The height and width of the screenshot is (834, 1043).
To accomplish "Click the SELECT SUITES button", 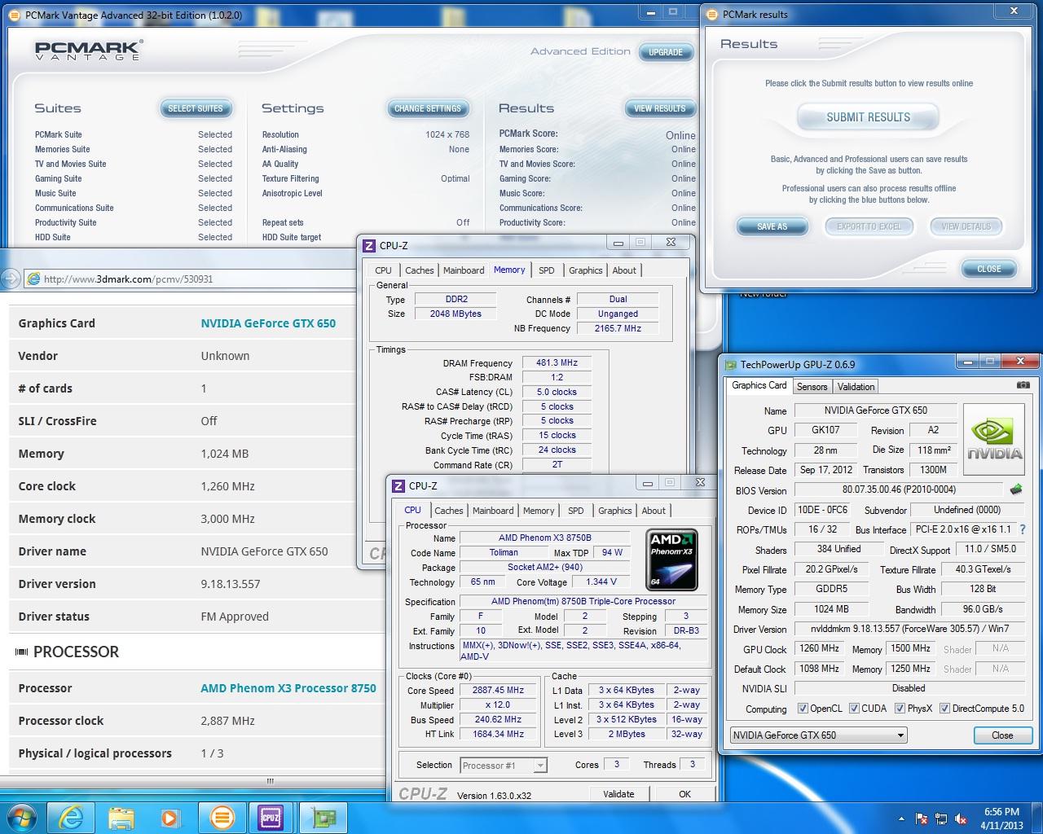I will [x=196, y=108].
